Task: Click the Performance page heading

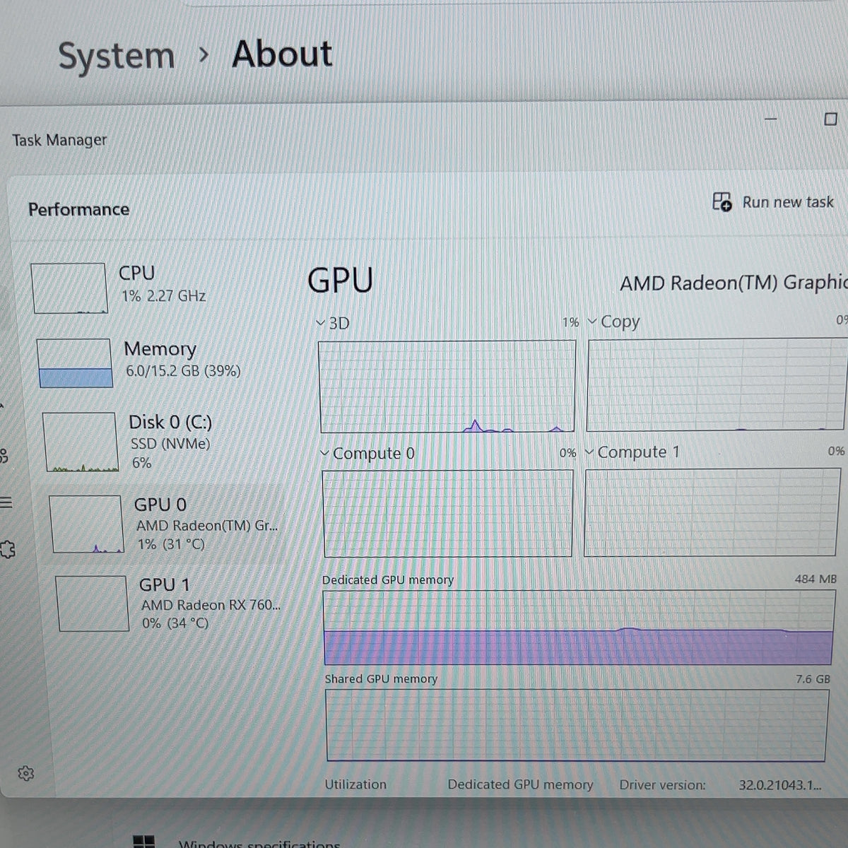Action: click(78, 209)
